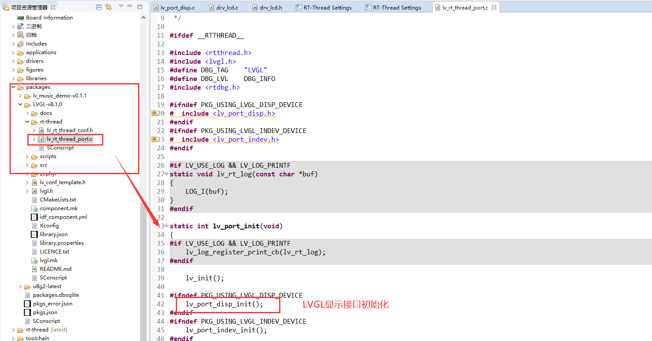Switch to the drv_lcd.c tab
This screenshot has width=652, height=341.
[227, 7]
